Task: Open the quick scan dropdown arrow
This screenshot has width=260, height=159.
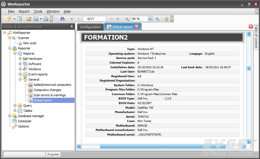Action: [14, 19]
